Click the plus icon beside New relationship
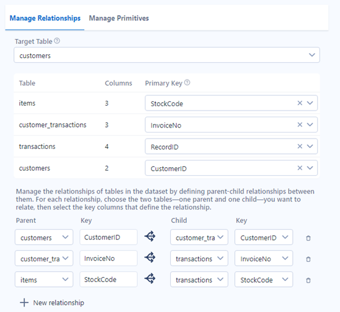Viewport: 340px width, 312px height. coord(24,303)
